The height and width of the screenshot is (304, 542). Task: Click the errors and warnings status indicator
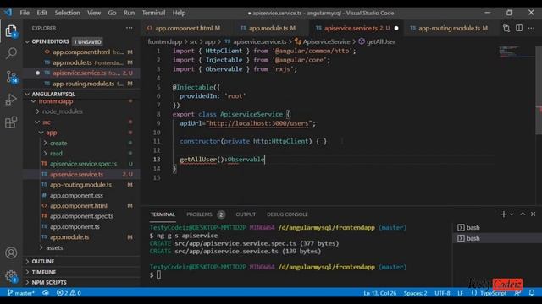69,293
